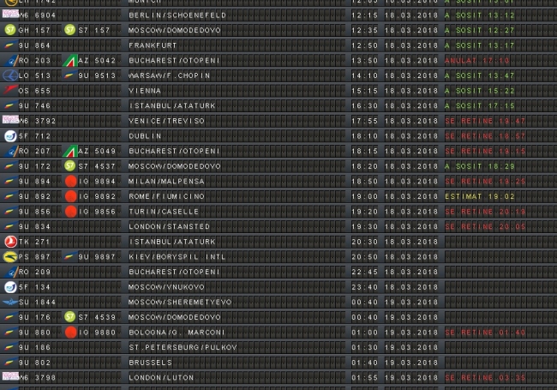Screen dimensions: 557x390
Task: Click destination BERLIN/SCHOENEFELD
Action: click(x=177, y=15)
